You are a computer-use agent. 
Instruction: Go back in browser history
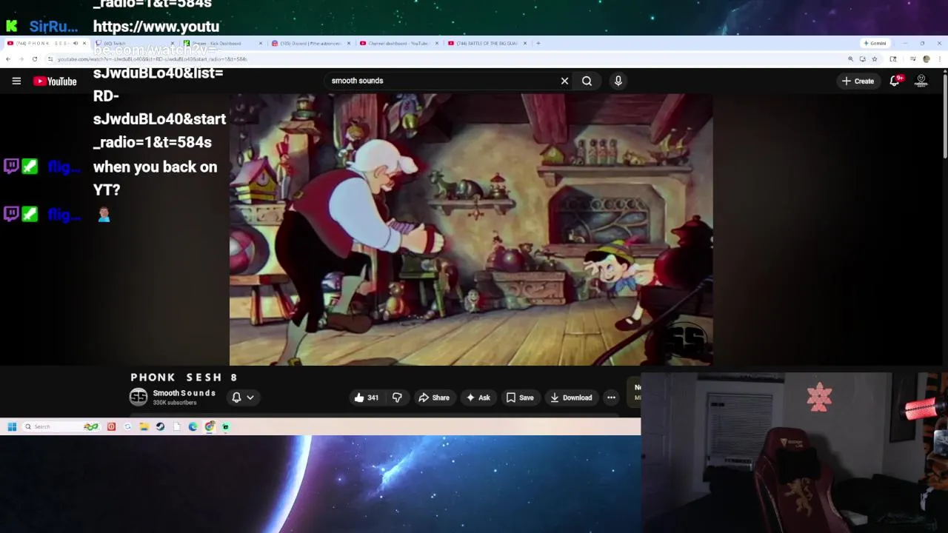pos(8,58)
